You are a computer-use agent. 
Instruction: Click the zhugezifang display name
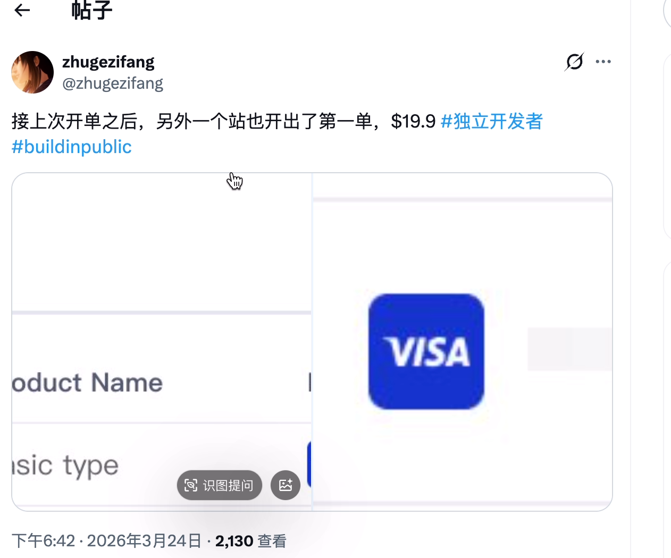coord(108,62)
